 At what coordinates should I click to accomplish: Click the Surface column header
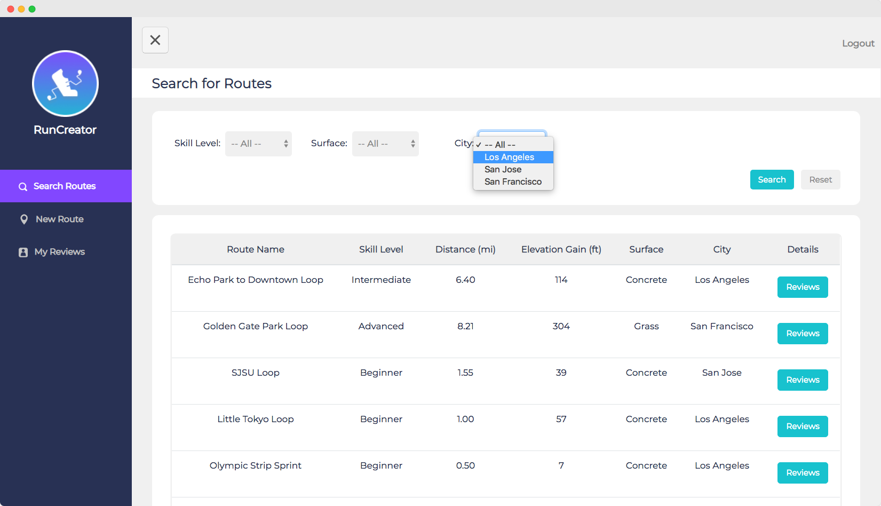646,249
